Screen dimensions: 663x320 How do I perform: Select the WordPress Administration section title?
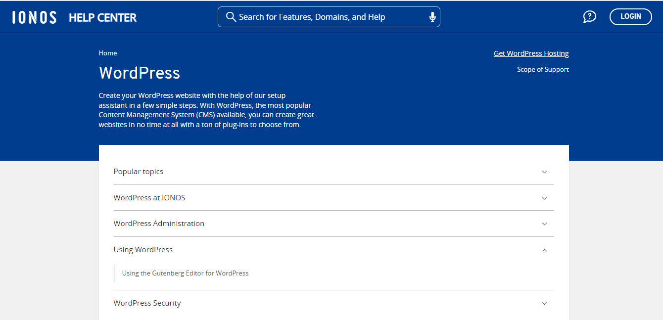(x=159, y=224)
